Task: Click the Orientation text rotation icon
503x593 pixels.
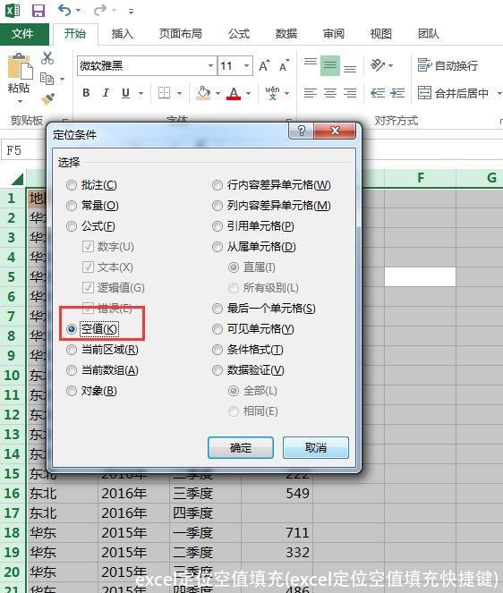Action: [x=378, y=65]
